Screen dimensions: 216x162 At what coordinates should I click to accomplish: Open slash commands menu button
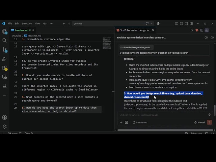[126, 122]
